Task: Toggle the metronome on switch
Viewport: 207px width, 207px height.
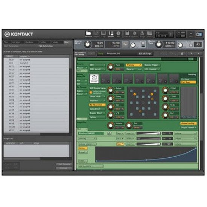Action: (143, 43)
